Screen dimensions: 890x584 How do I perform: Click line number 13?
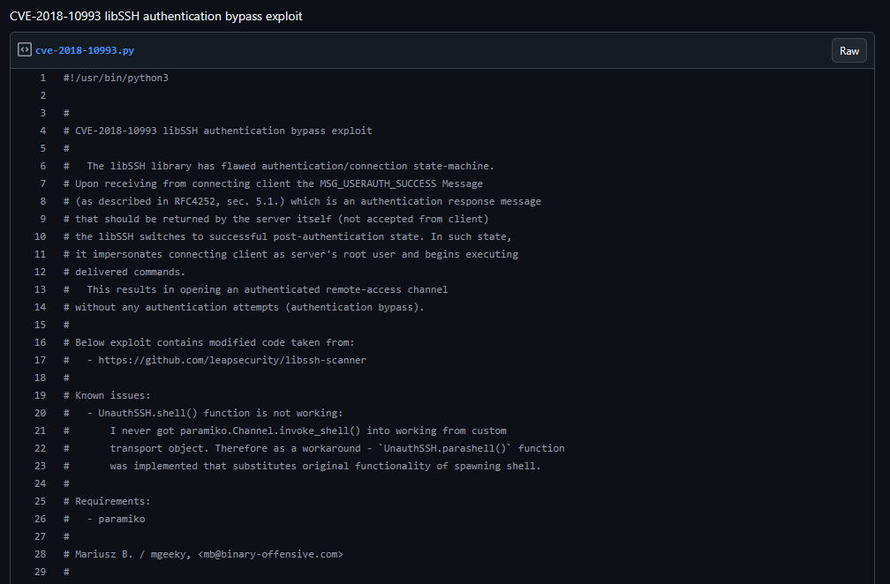click(41, 289)
